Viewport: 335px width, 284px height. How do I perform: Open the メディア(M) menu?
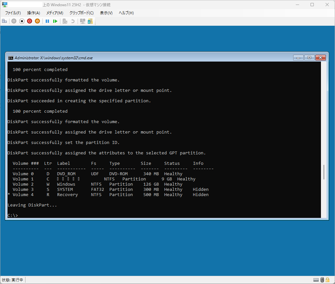55,13
